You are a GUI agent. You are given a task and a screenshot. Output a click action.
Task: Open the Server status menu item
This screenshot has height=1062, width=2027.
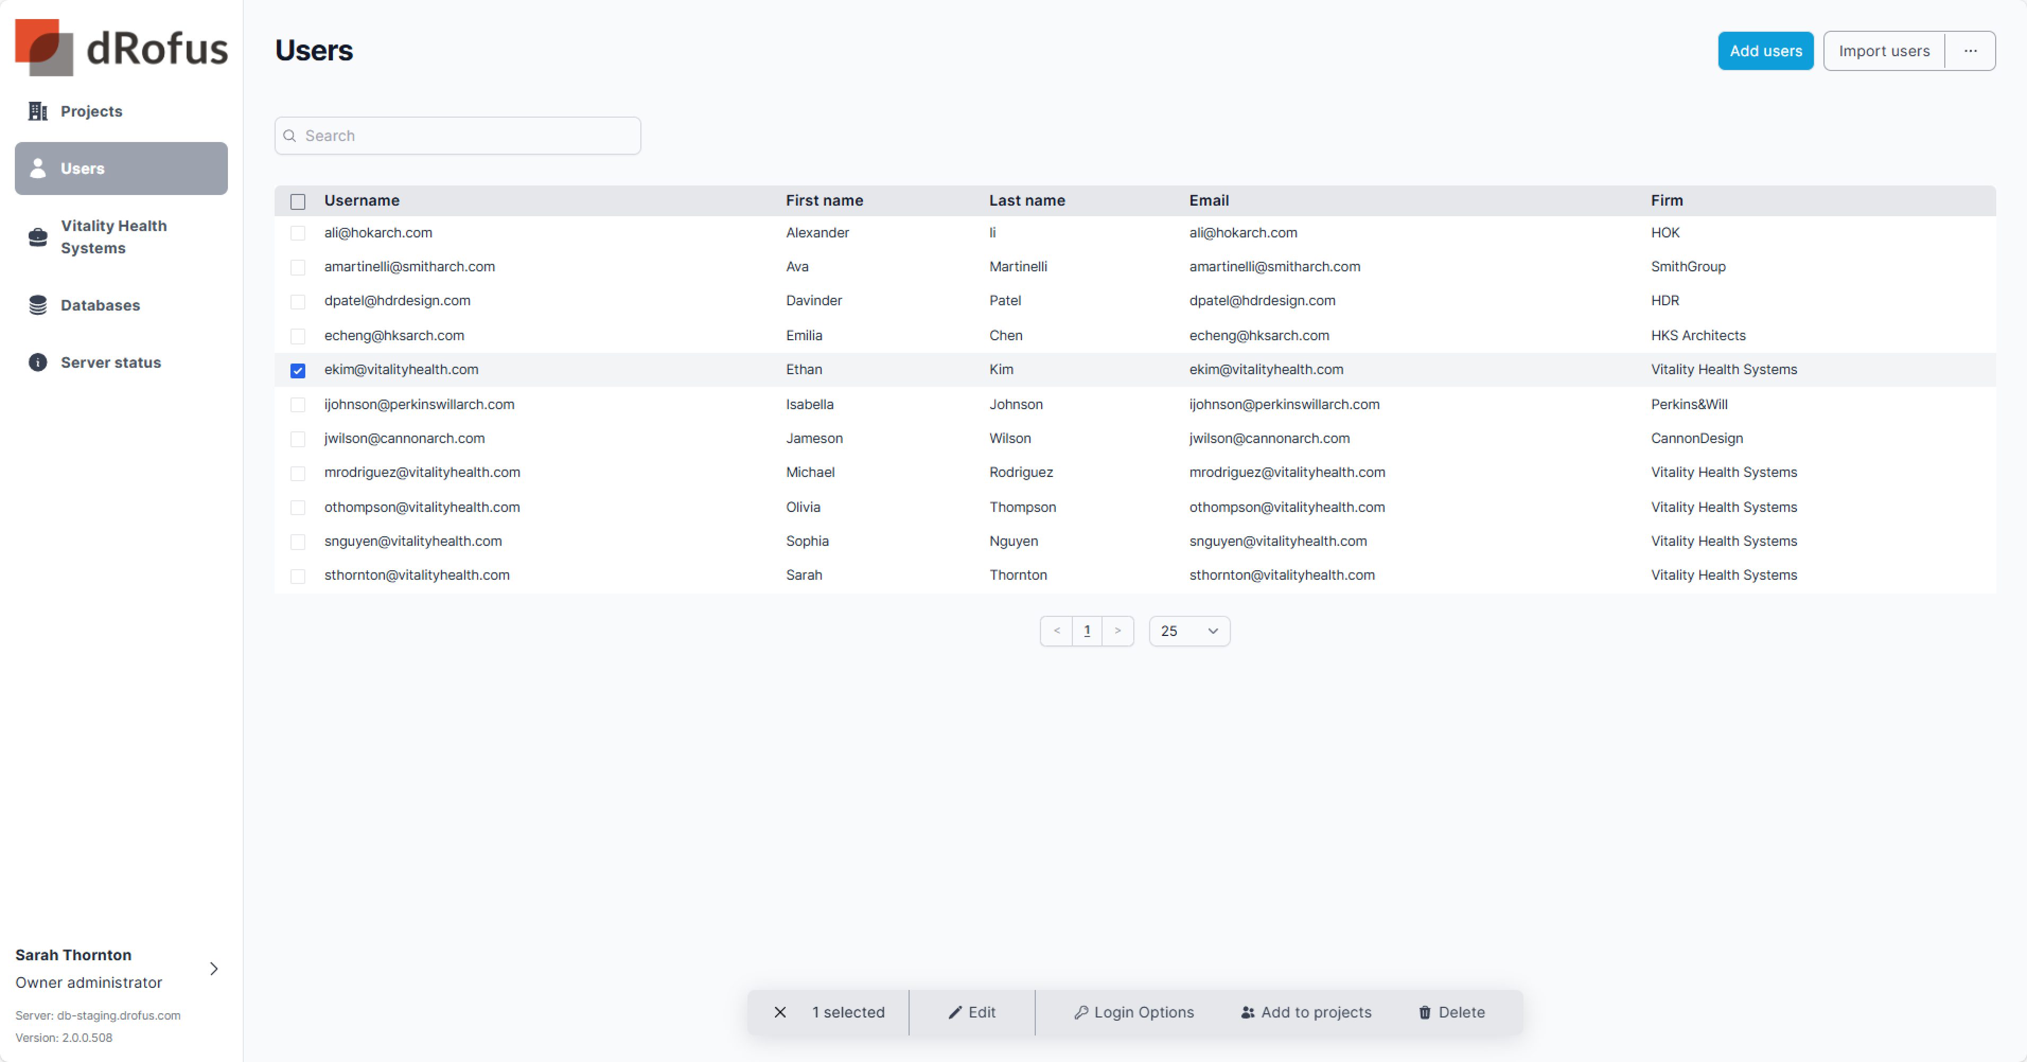121,362
